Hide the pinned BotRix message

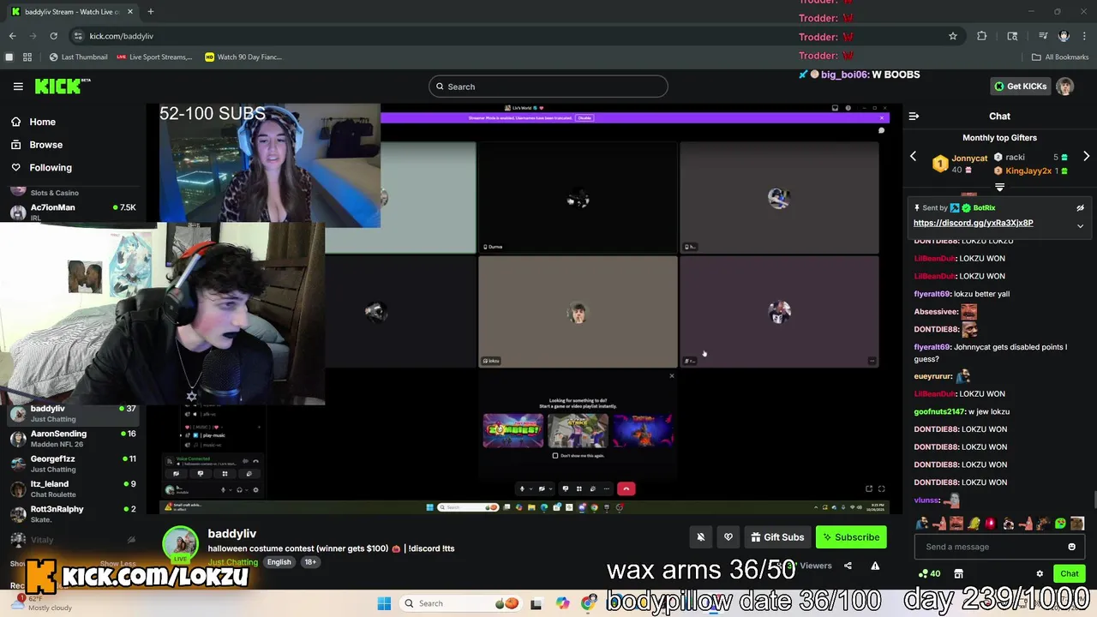(1080, 207)
